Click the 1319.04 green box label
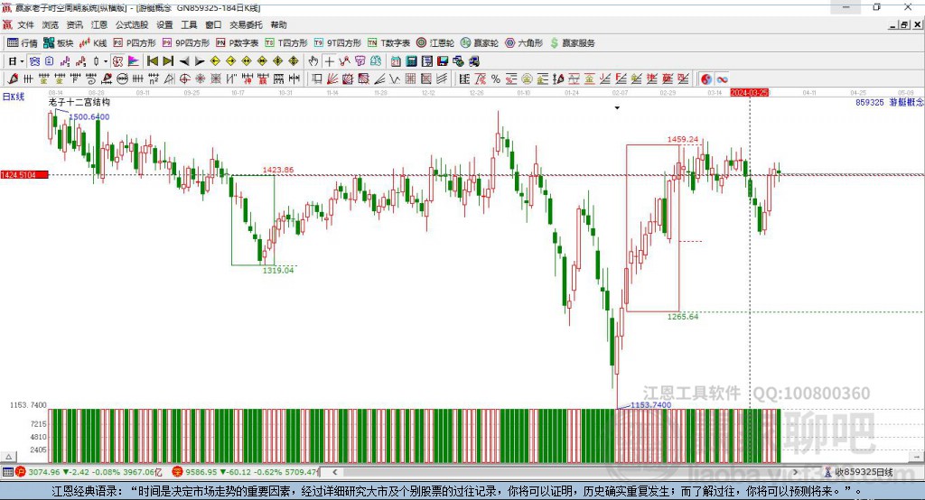 pos(278,270)
